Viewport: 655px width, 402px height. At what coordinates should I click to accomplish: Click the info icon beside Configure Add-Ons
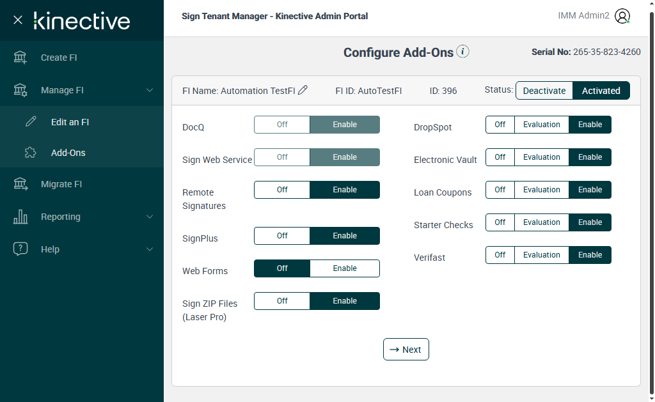[x=462, y=51]
